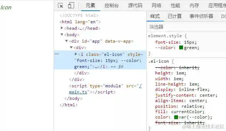Select the closing </html> tag line

coord(69,105)
